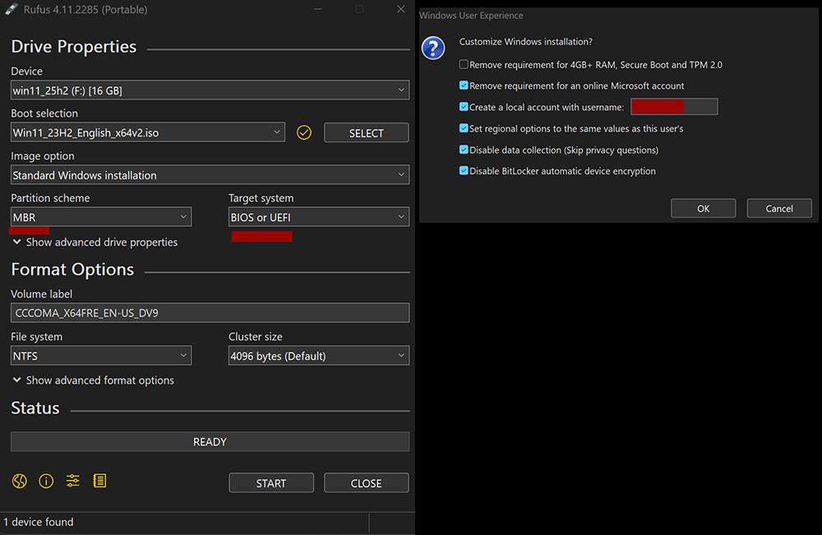Click the question mark dialog icon

pyautogui.click(x=433, y=48)
